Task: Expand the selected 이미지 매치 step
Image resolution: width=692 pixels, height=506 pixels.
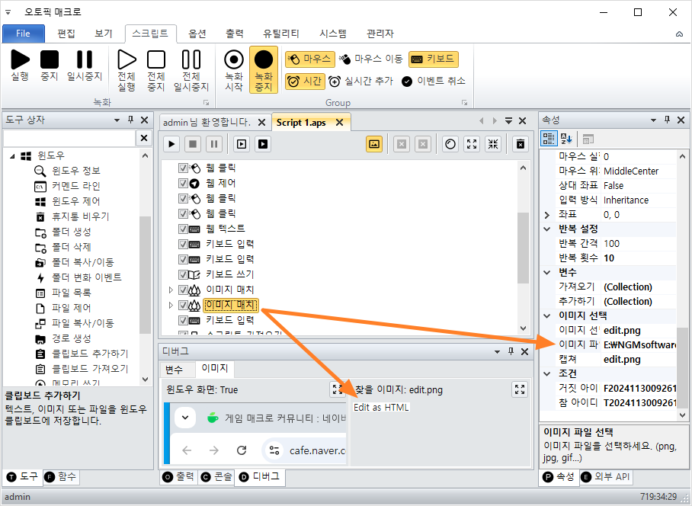Action: click(171, 305)
